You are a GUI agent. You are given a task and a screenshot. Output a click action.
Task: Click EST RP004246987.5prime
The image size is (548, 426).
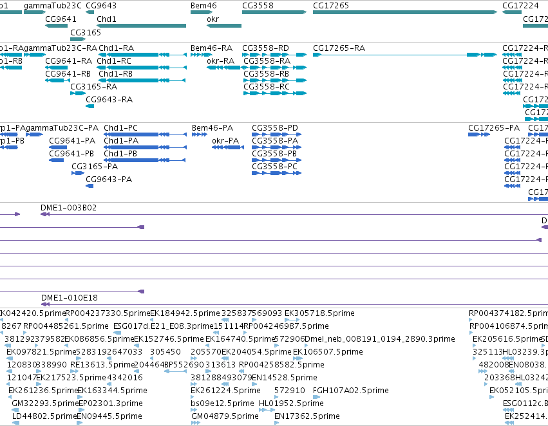pos(286,326)
